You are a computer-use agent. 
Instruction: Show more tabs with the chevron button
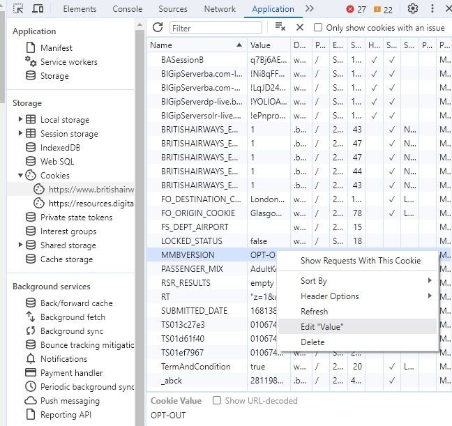point(310,9)
